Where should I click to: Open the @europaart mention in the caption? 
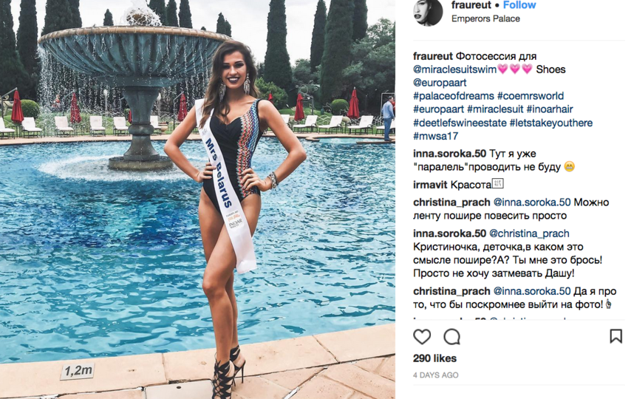pos(440,83)
